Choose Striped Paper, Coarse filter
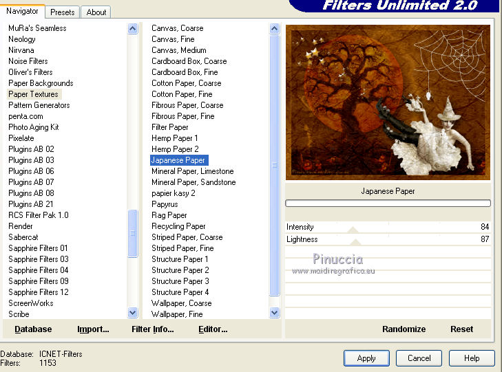 [187, 237]
